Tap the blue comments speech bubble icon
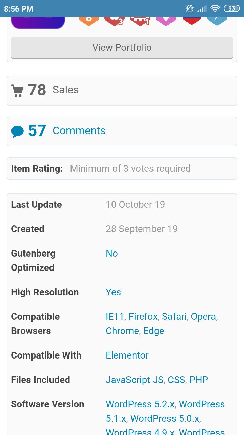Viewport: 244px width, 435px height. pyautogui.click(x=17, y=131)
